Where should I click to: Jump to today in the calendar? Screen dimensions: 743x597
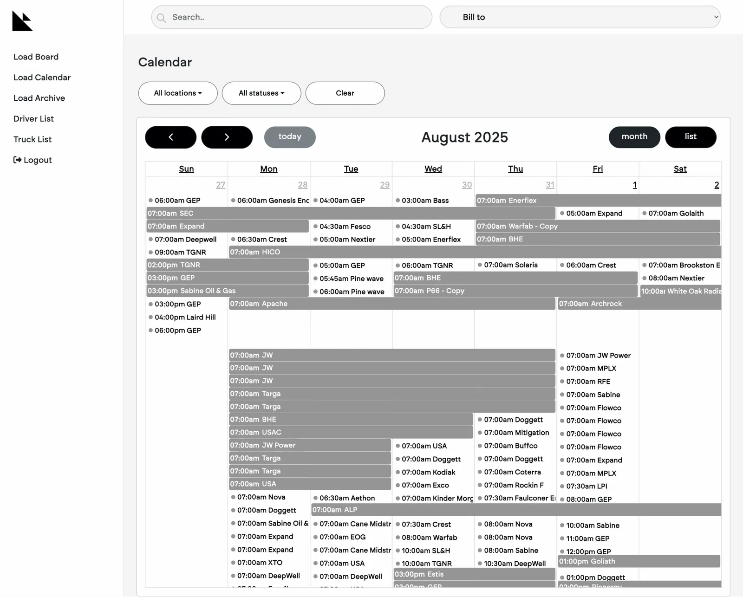pyautogui.click(x=290, y=137)
